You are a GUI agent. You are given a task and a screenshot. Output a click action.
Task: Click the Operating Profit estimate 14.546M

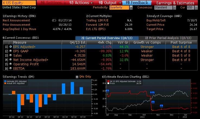(79, 64)
